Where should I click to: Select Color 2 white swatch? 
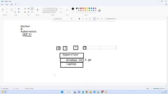73,12
